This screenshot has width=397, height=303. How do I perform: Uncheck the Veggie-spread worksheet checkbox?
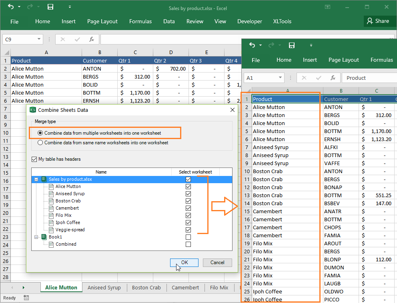[x=188, y=230]
